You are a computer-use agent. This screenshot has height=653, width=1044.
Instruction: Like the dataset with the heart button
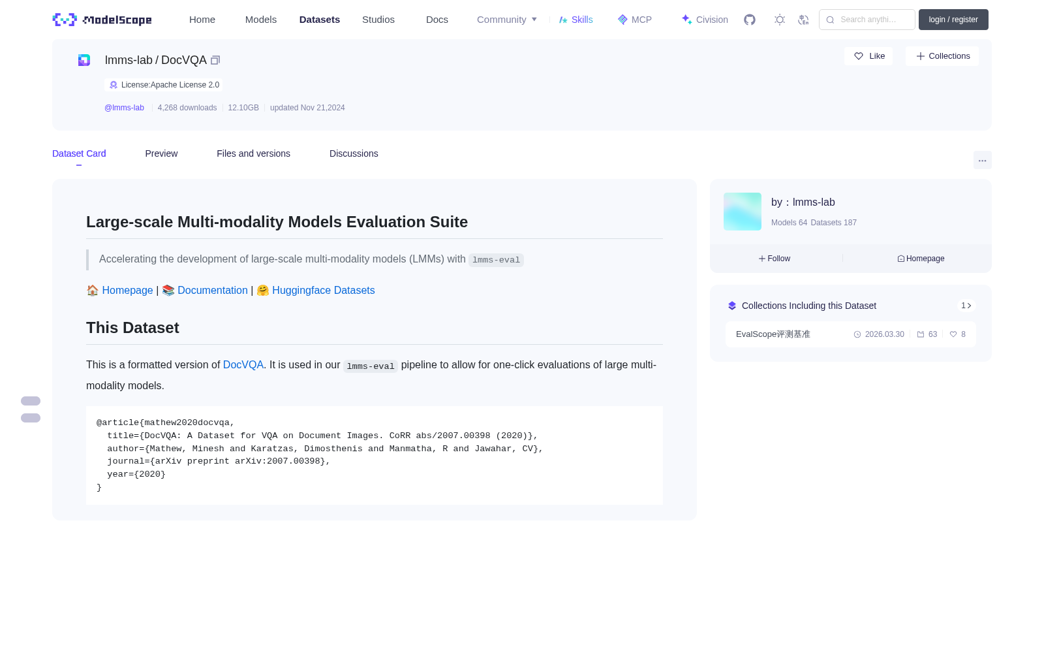[868, 56]
